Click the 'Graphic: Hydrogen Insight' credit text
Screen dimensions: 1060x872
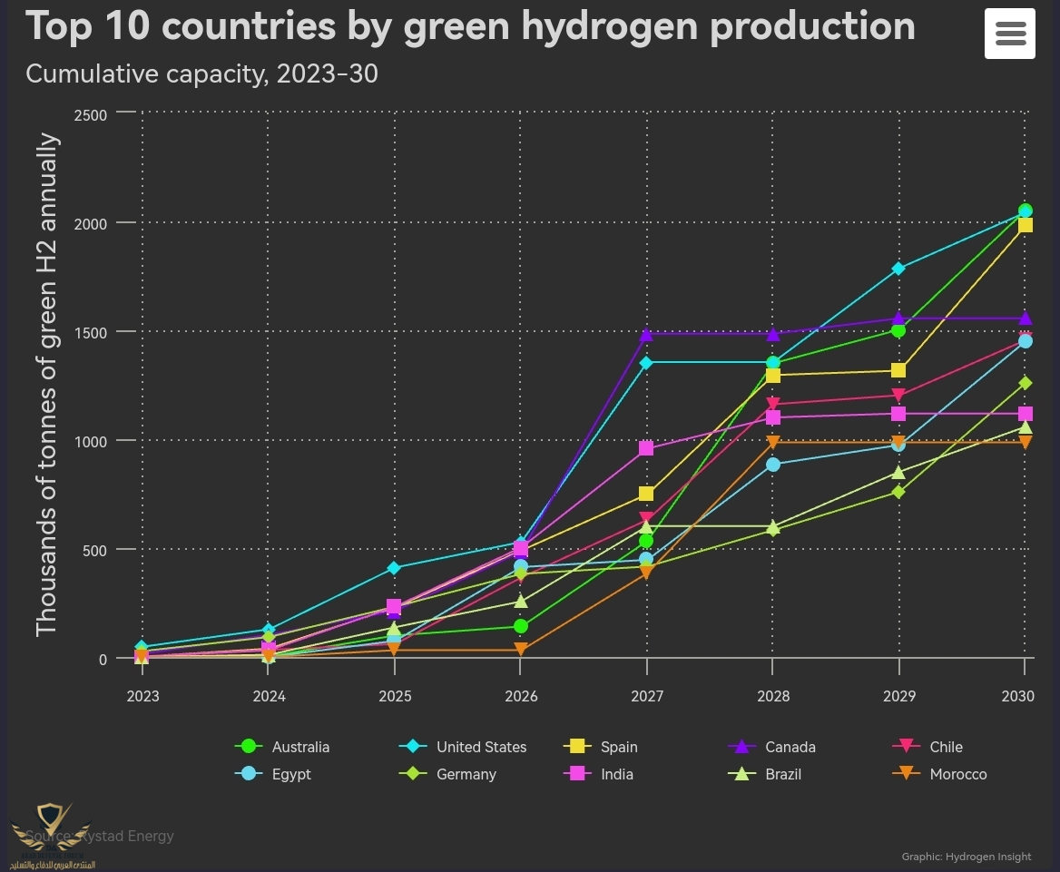click(x=966, y=857)
